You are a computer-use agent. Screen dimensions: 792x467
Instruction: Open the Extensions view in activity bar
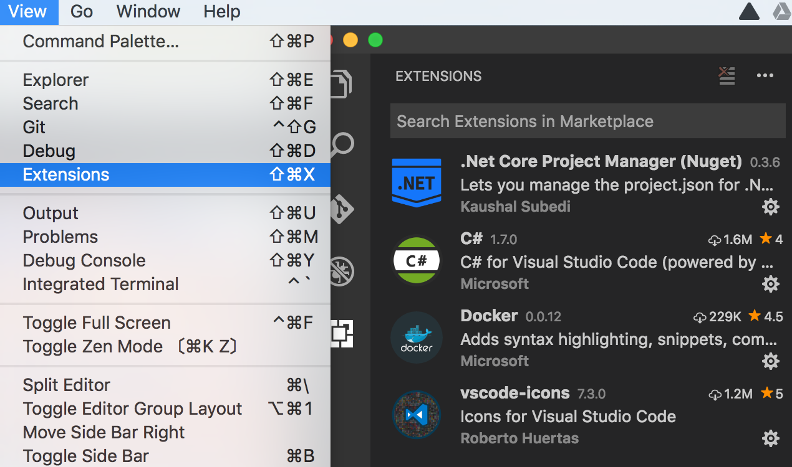pos(342,334)
